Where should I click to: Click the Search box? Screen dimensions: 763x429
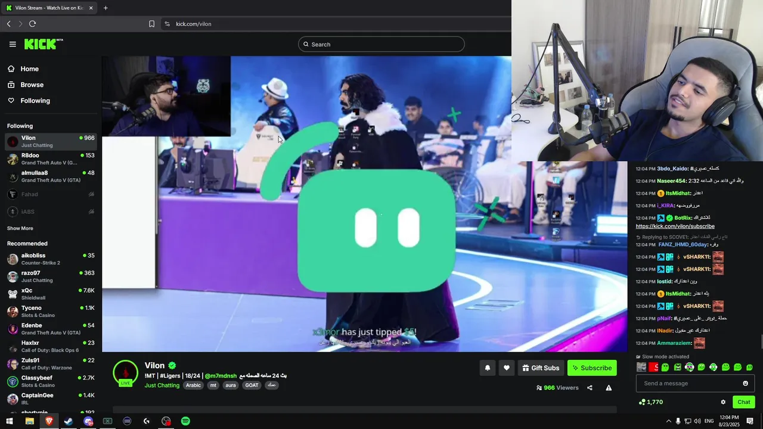pos(381,44)
